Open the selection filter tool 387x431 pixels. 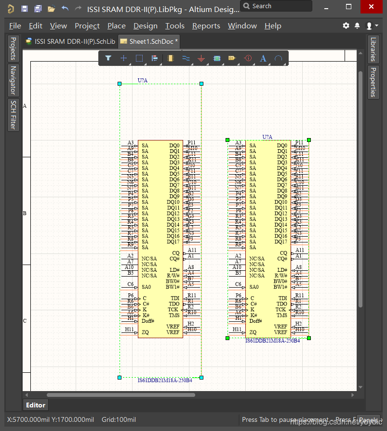(108, 58)
